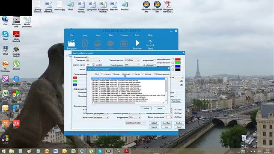Click the Test Route button
The width and height of the screenshot is (274, 154).
(x=176, y=101)
